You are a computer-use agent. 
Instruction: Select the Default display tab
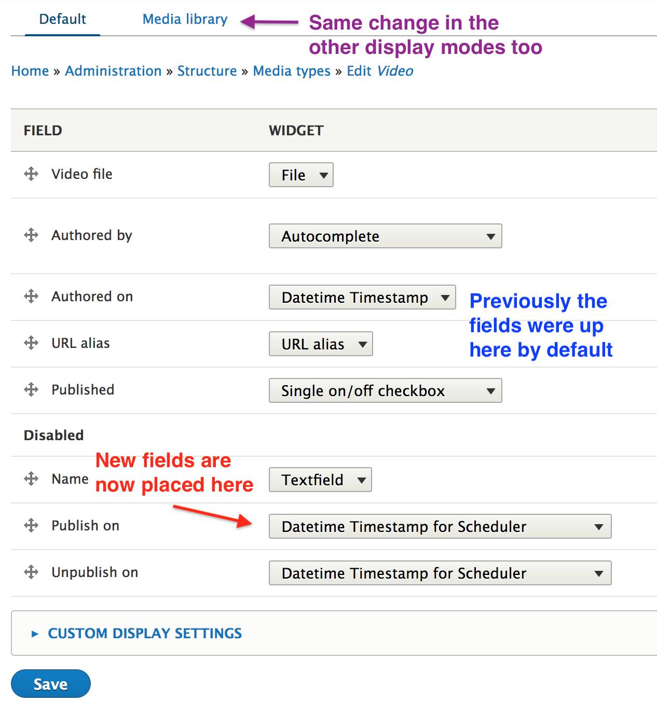pyautogui.click(x=62, y=19)
